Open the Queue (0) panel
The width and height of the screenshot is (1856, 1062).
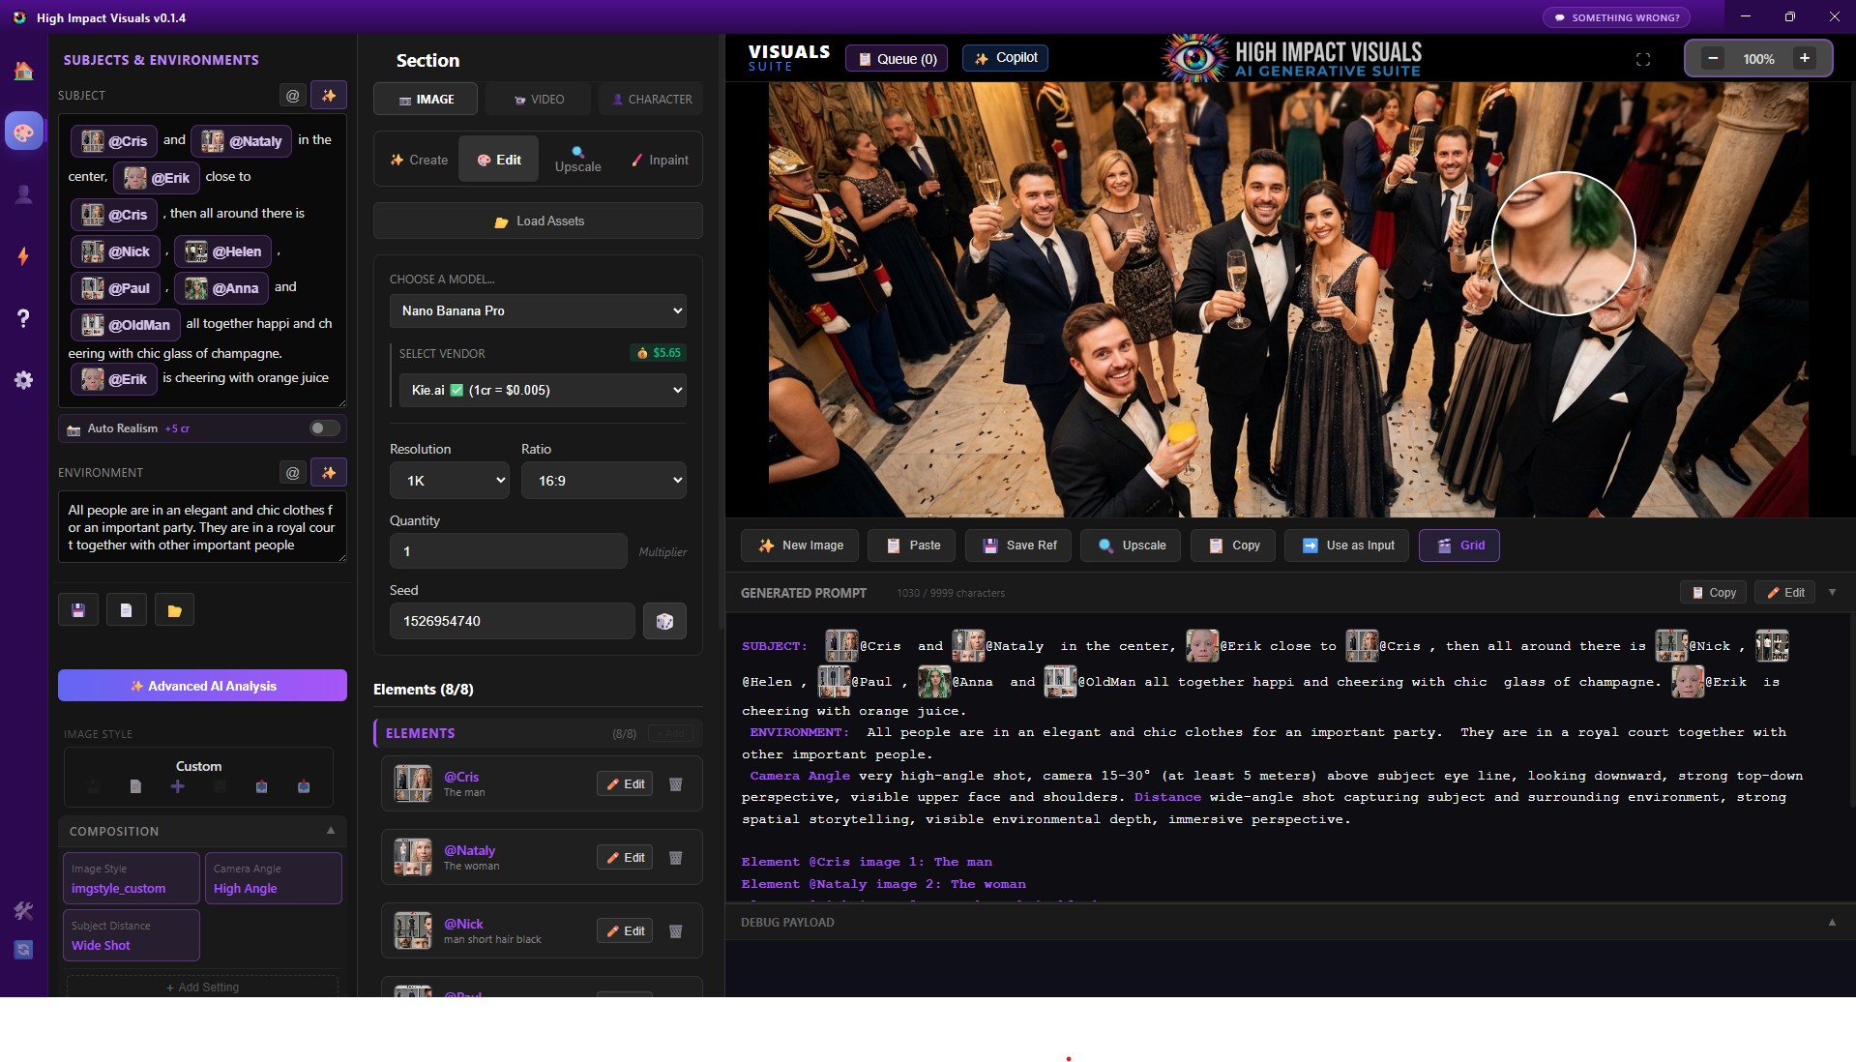click(897, 59)
